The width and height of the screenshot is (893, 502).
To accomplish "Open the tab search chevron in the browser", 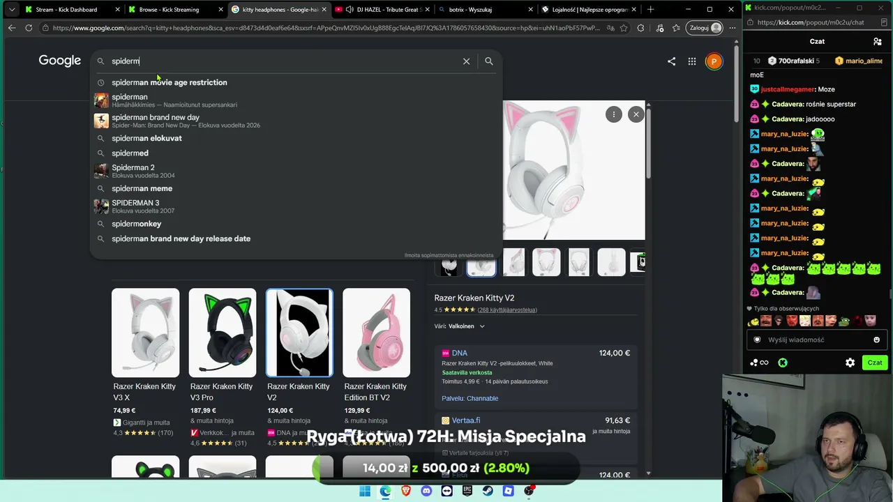I will pos(12,10).
